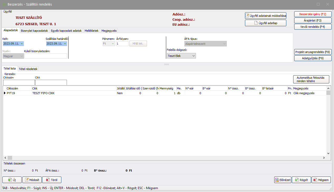This screenshot has width=334, height=192.
Task: Click Automatikus felosztás minden tételre
Action: point(311,79)
